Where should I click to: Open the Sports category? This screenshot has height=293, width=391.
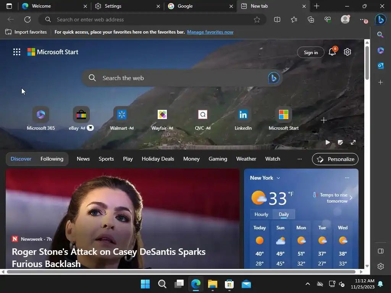pyautogui.click(x=106, y=159)
